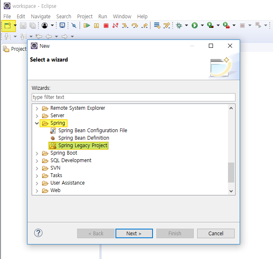Click the Suspend debug icon

(96, 26)
